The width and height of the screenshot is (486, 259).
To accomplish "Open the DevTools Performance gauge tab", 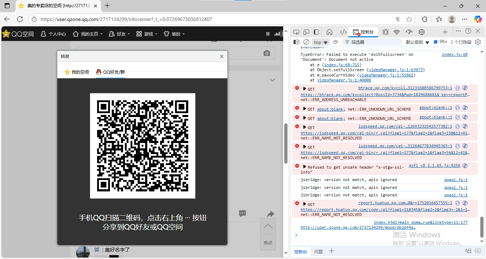I will pyautogui.click(x=409, y=32).
